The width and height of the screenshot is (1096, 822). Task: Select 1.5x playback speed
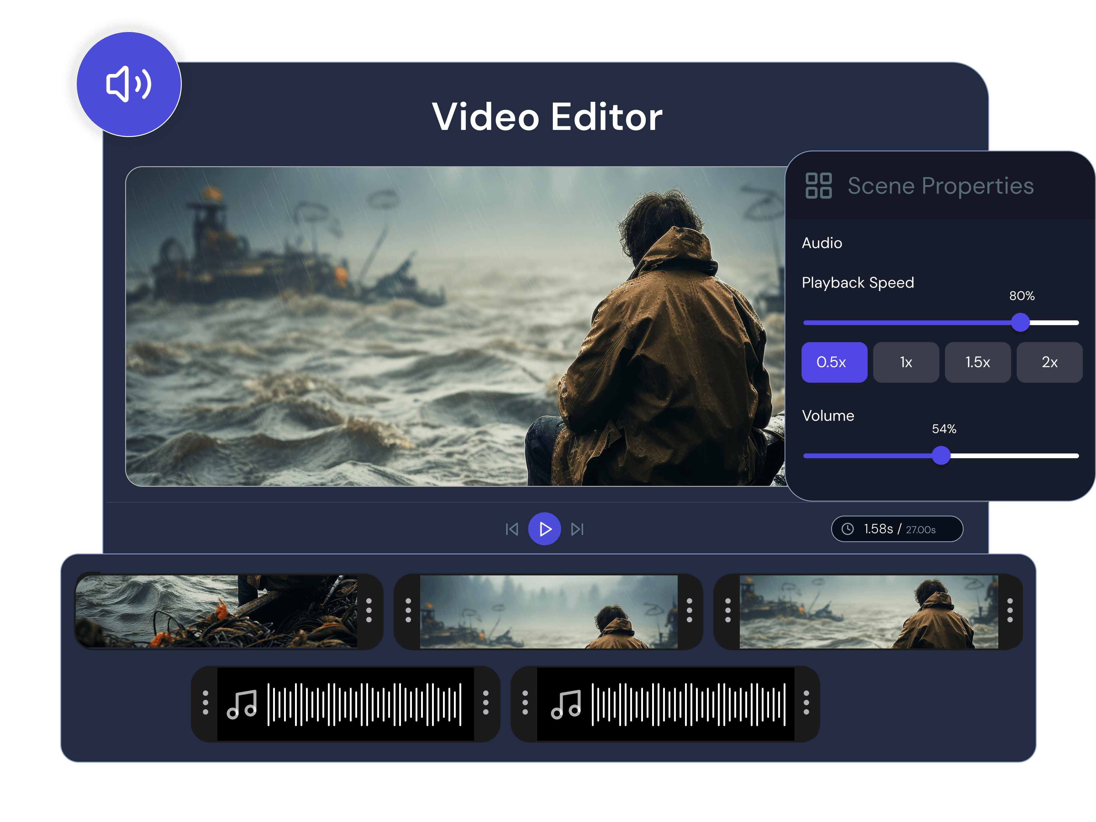point(978,362)
